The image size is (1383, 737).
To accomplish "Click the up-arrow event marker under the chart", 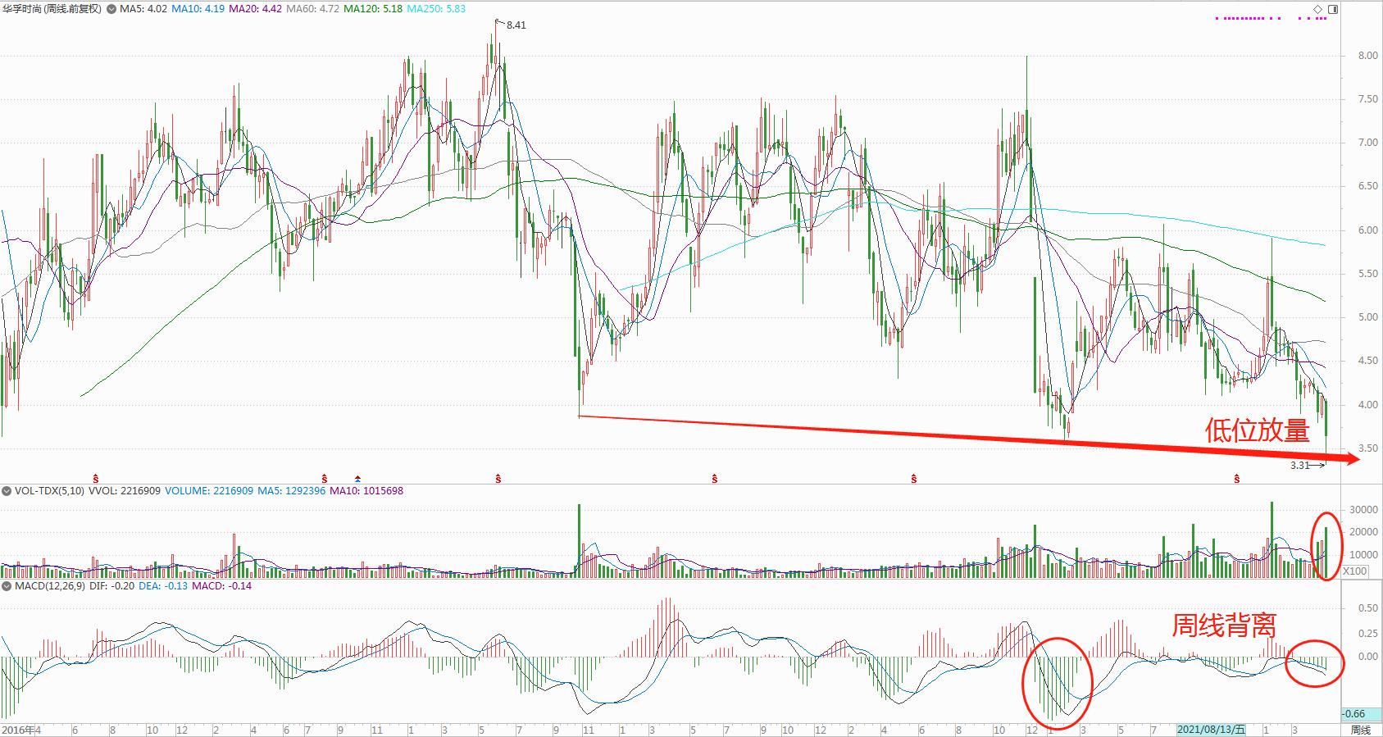I will [357, 478].
